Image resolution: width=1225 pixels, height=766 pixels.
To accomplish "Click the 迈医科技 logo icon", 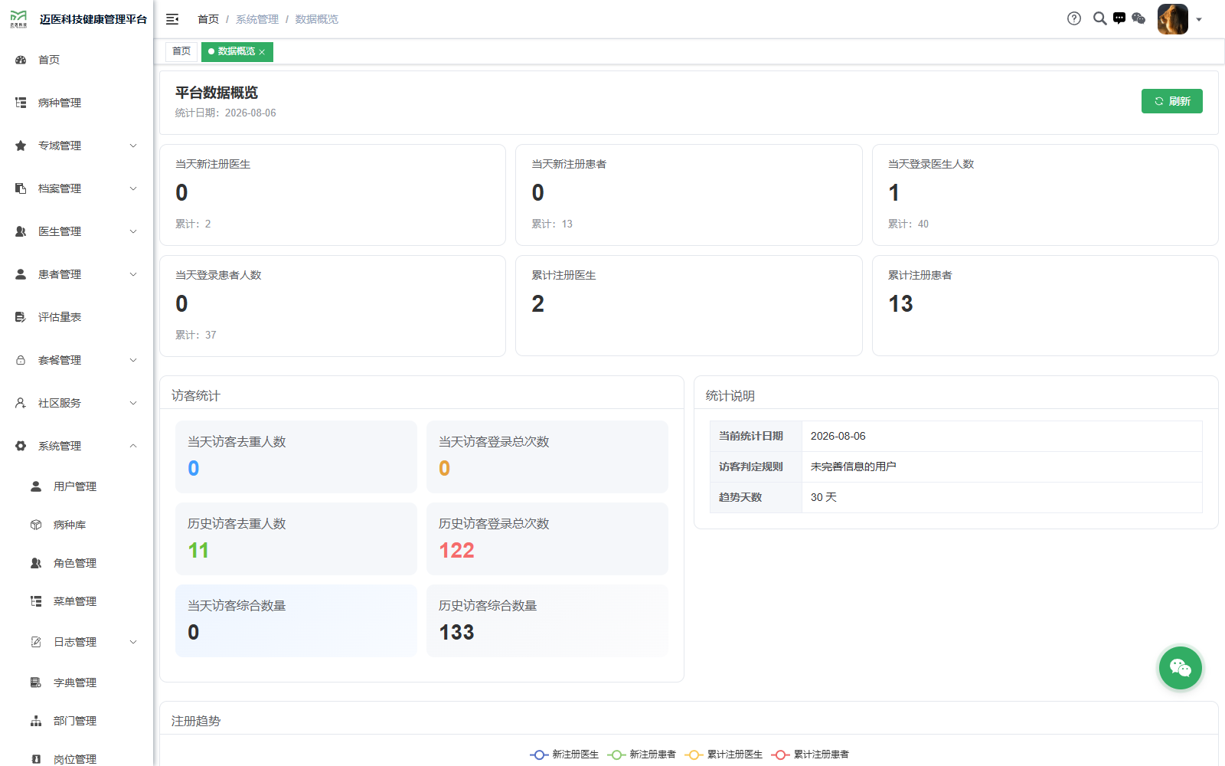I will (x=18, y=19).
